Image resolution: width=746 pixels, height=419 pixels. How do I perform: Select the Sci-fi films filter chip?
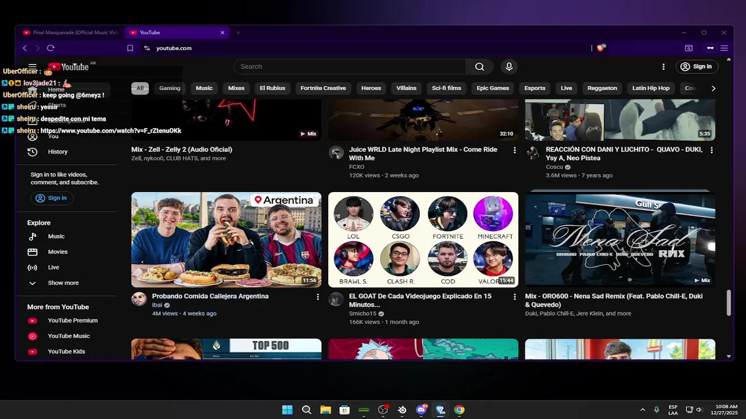coord(446,88)
